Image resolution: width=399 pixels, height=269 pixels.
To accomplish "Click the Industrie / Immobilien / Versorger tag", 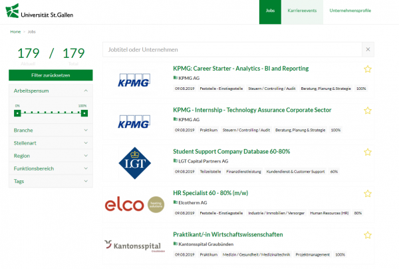I will click(x=277, y=213).
